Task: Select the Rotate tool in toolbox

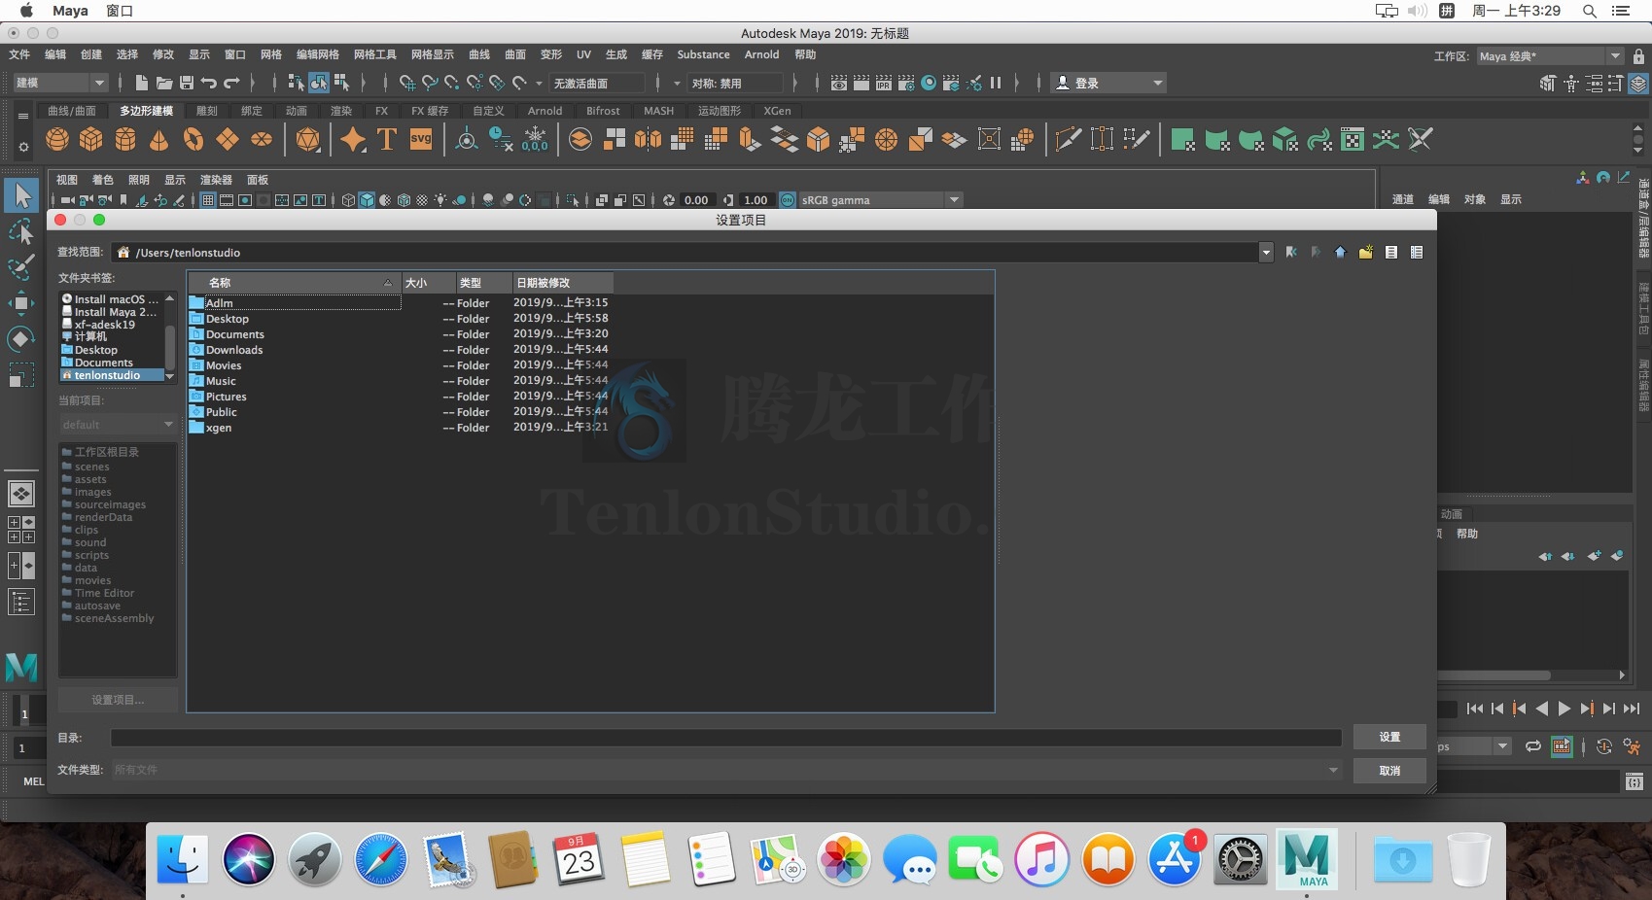Action: click(x=21, y=339)
